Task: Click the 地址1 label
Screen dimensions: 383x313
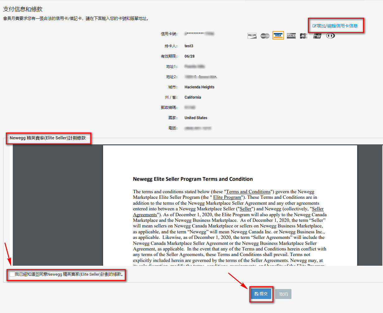Action: (x=172, y=67)
